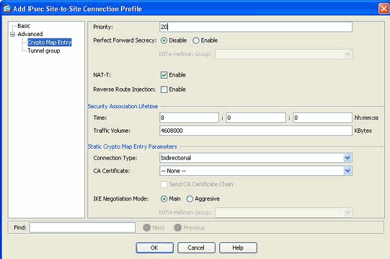
Task: Click the Traffic Volume field
Action: point(255,129)
